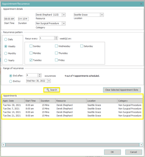Choose the End by radio option
The image size is (145, 157).
(11, 81)
